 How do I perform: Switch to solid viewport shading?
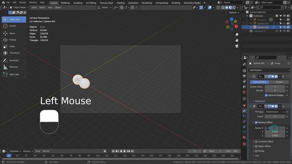(227, 8)
